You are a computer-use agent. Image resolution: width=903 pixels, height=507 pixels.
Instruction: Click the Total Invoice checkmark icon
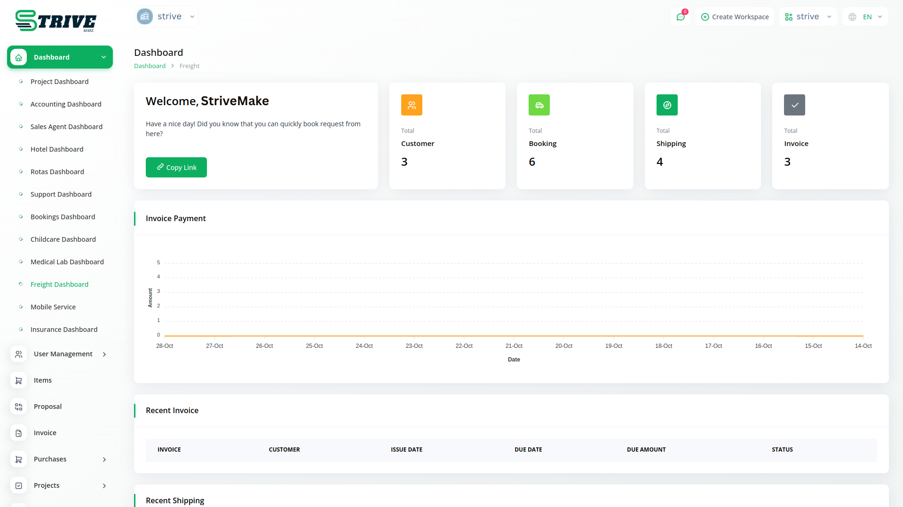(794, 105)
